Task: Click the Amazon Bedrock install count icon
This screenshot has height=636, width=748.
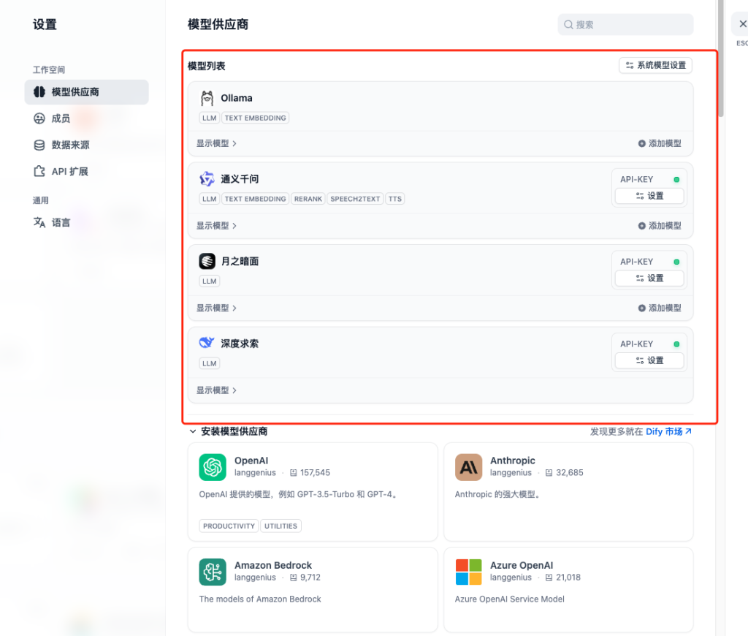Action: [294, 578]
